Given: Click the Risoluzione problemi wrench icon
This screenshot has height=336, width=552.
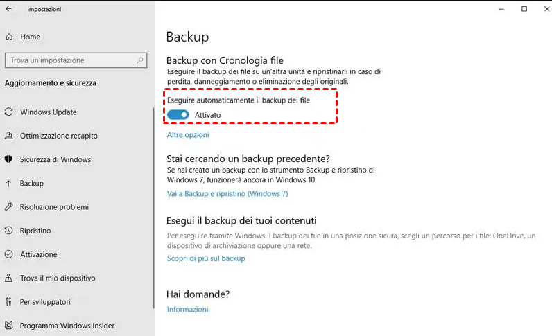Looking at the screenshot, I should (9, 206).
